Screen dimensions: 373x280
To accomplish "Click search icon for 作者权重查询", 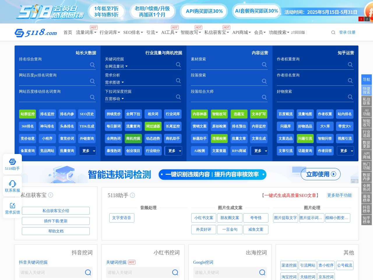I will [350, 64].
